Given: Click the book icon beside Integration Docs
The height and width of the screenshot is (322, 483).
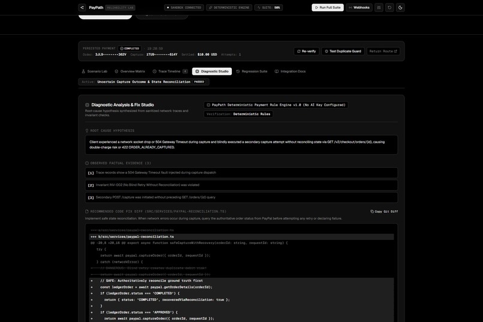Looking at the screenshot, I should tap(277, 71).
